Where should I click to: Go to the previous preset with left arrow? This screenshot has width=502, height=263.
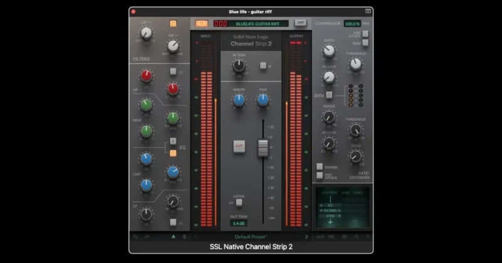click(196, 237)
